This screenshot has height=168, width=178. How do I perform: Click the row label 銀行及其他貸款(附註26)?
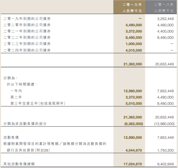28,150
